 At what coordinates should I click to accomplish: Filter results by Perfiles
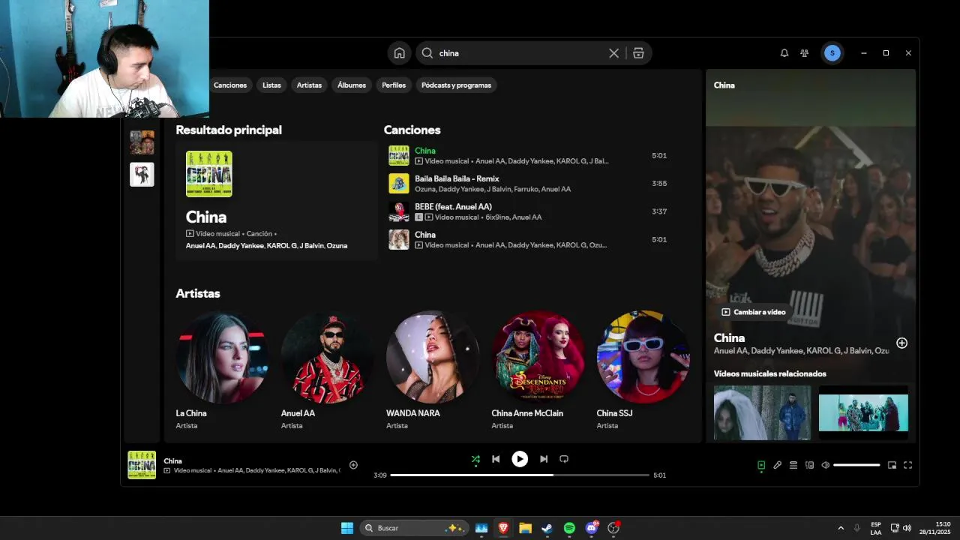click(394, 85)
